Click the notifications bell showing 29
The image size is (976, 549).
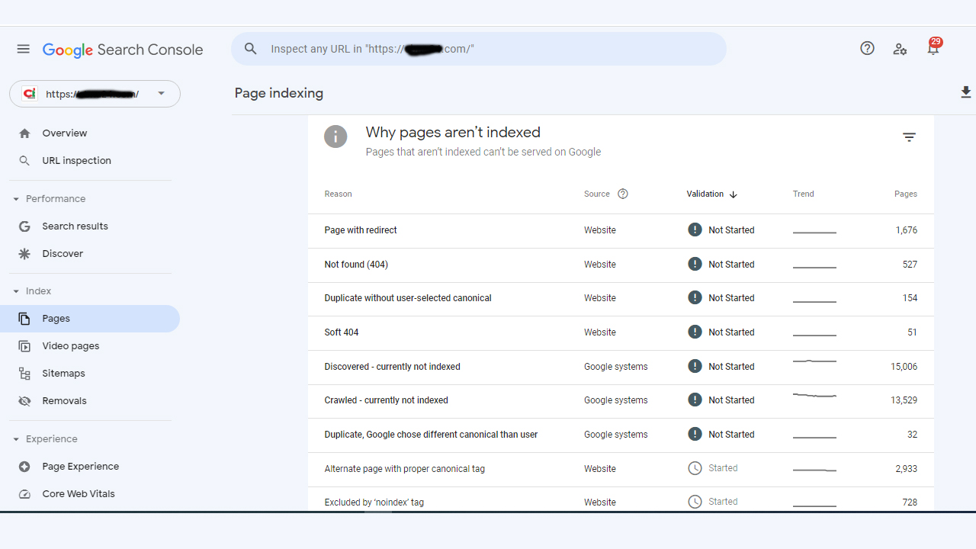coord(933,48)
